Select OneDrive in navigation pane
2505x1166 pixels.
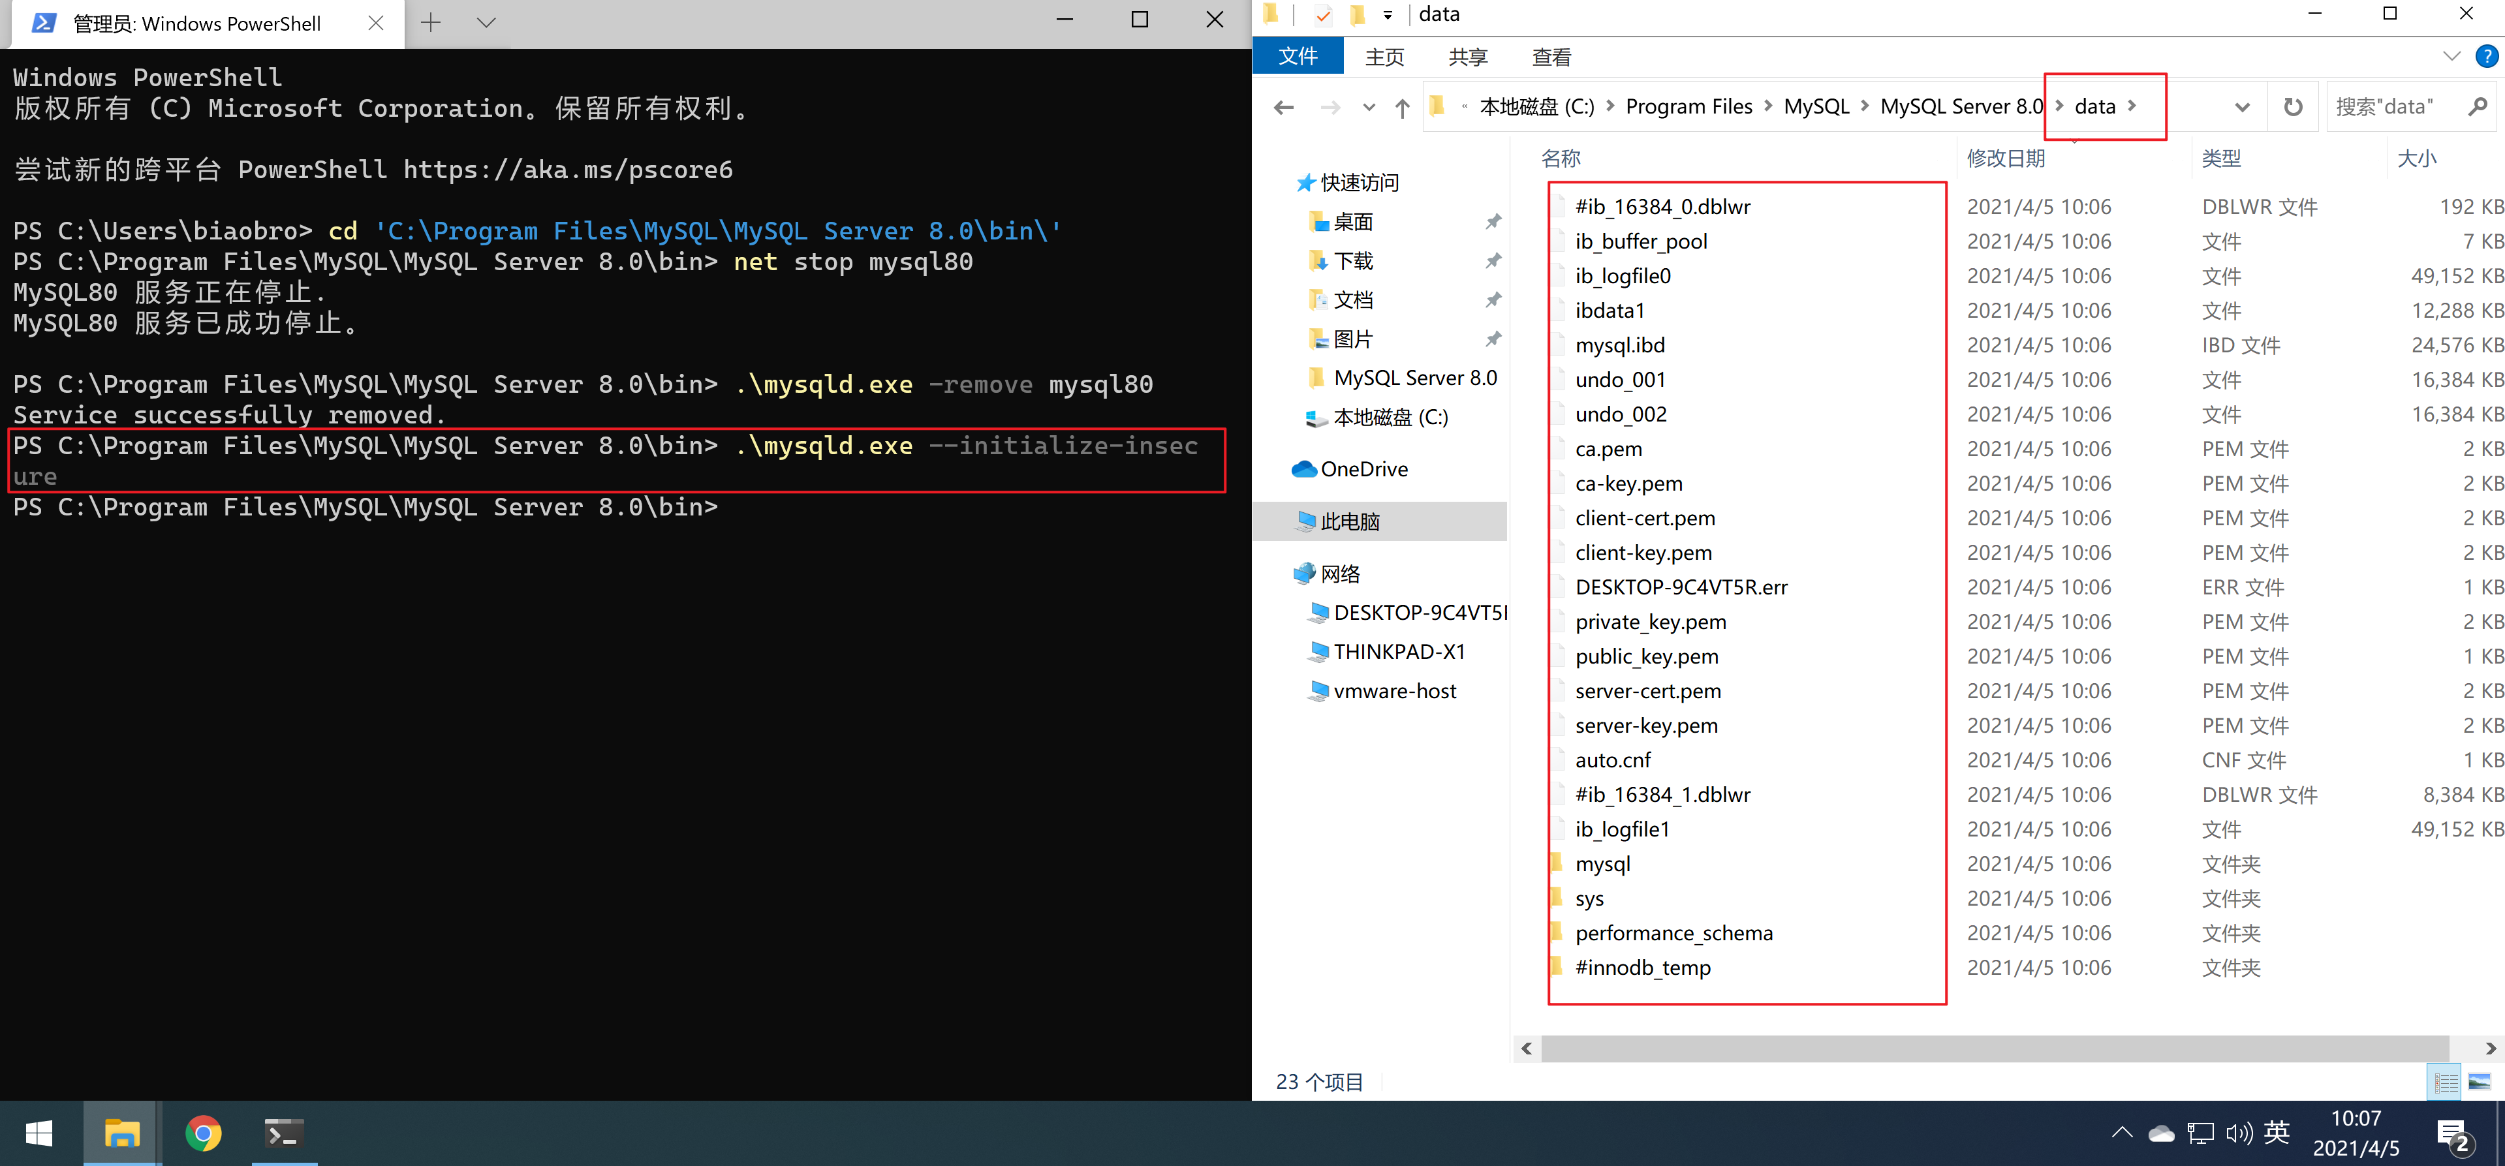tap(1363, 470)
